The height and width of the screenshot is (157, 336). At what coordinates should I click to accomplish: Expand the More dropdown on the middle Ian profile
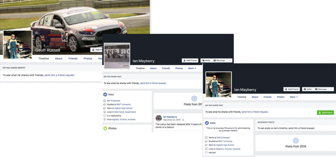pos(192,68)
